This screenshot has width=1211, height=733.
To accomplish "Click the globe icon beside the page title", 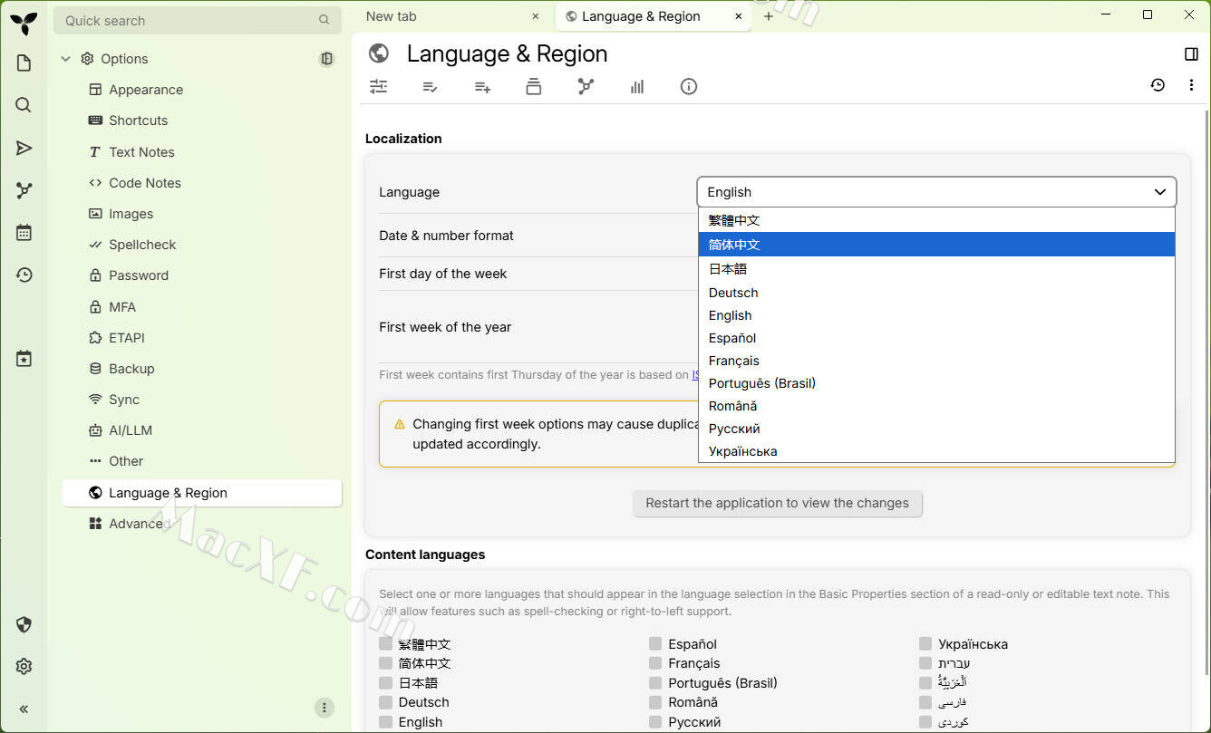I will pyautogui.click(x=379, y=53).
